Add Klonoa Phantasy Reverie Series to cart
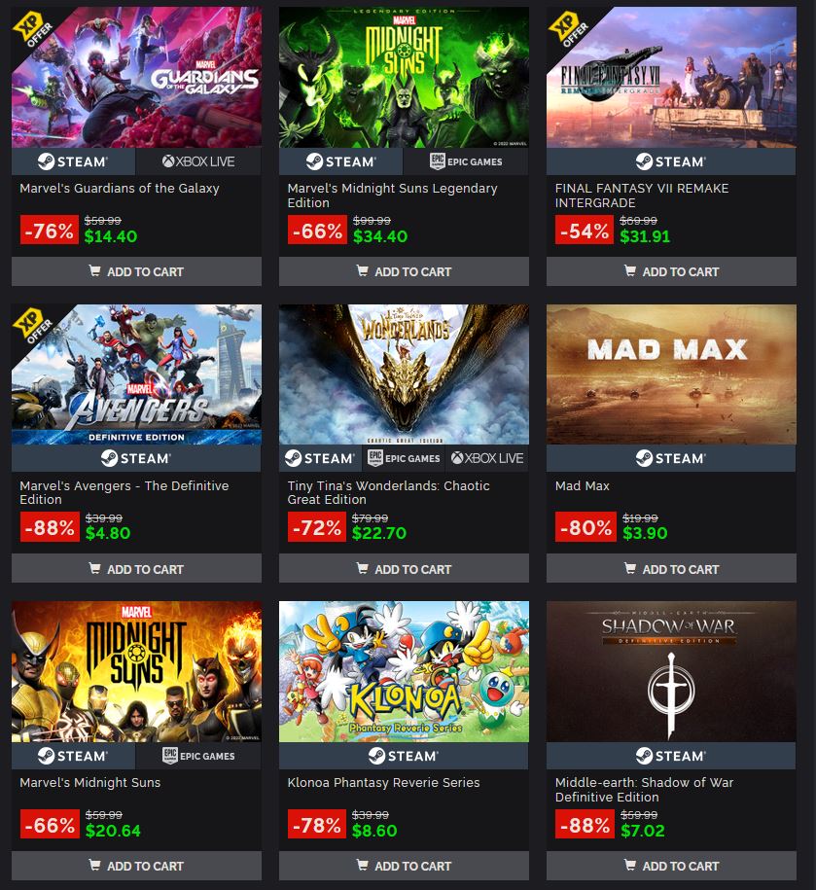Screen dimensions: 816x890 point(404,866)
